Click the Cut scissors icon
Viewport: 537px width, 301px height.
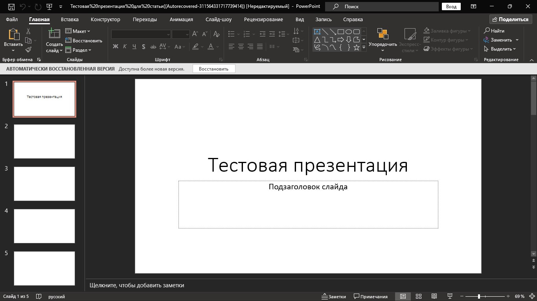click(x=28, y=31)
